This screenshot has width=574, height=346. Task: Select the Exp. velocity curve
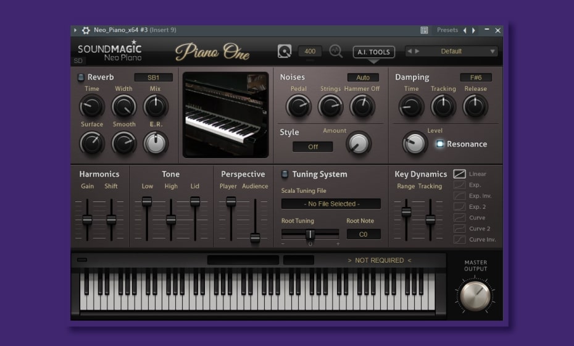tap(460, 185)
